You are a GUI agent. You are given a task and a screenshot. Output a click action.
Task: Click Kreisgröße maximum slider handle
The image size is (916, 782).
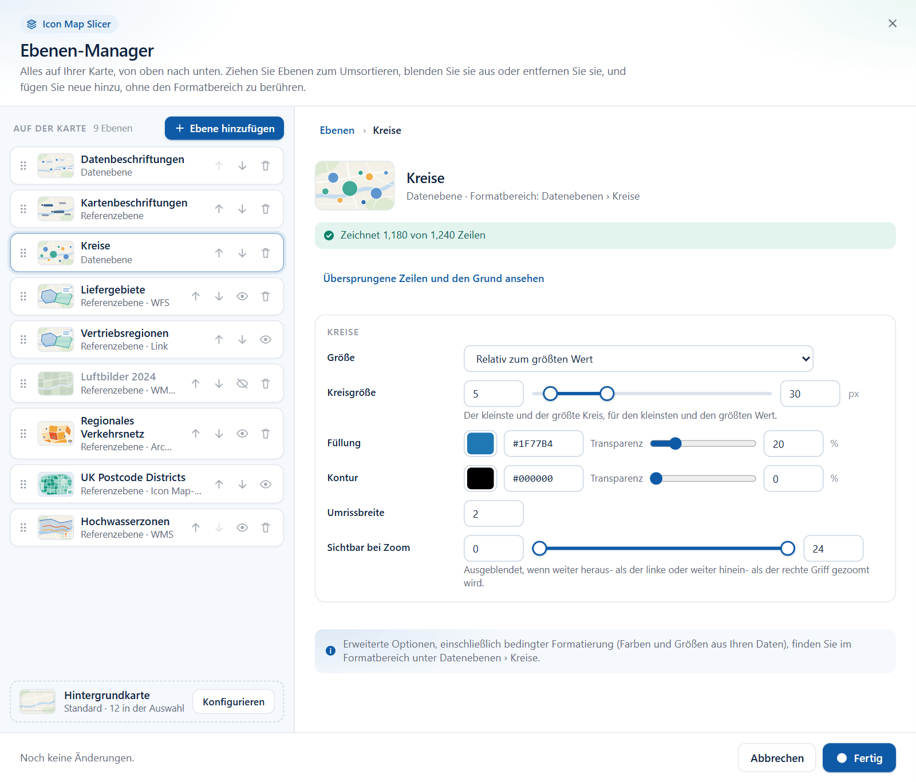tap(607, 394)
